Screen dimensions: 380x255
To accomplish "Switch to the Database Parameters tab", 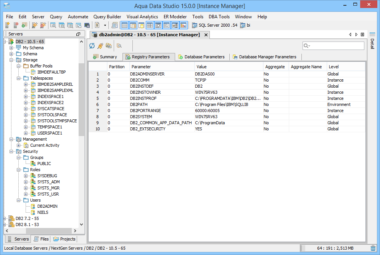I will [201, 57].
